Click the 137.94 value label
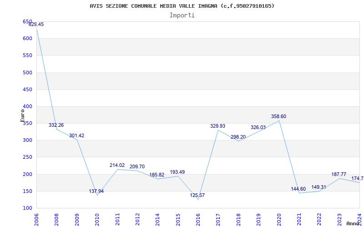 click(96, 191)
